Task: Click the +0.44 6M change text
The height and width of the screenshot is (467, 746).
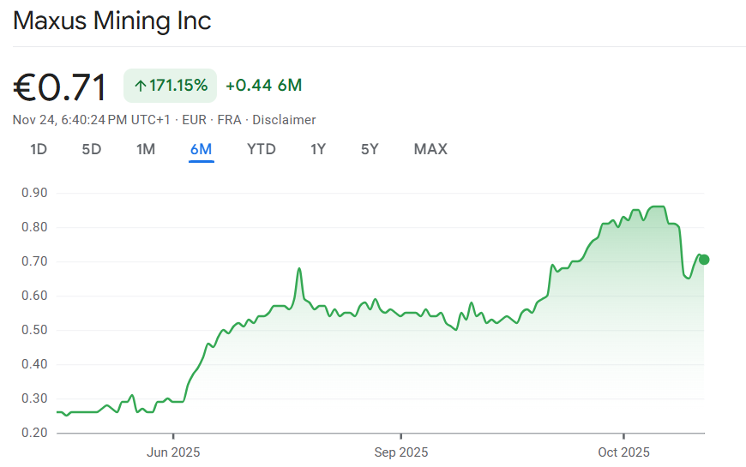Action: [263, 86]
